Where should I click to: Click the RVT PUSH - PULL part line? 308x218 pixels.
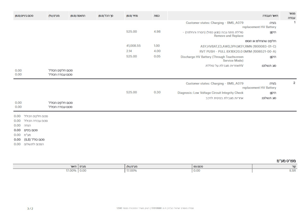pyautogui.click(x=237, y=51)
